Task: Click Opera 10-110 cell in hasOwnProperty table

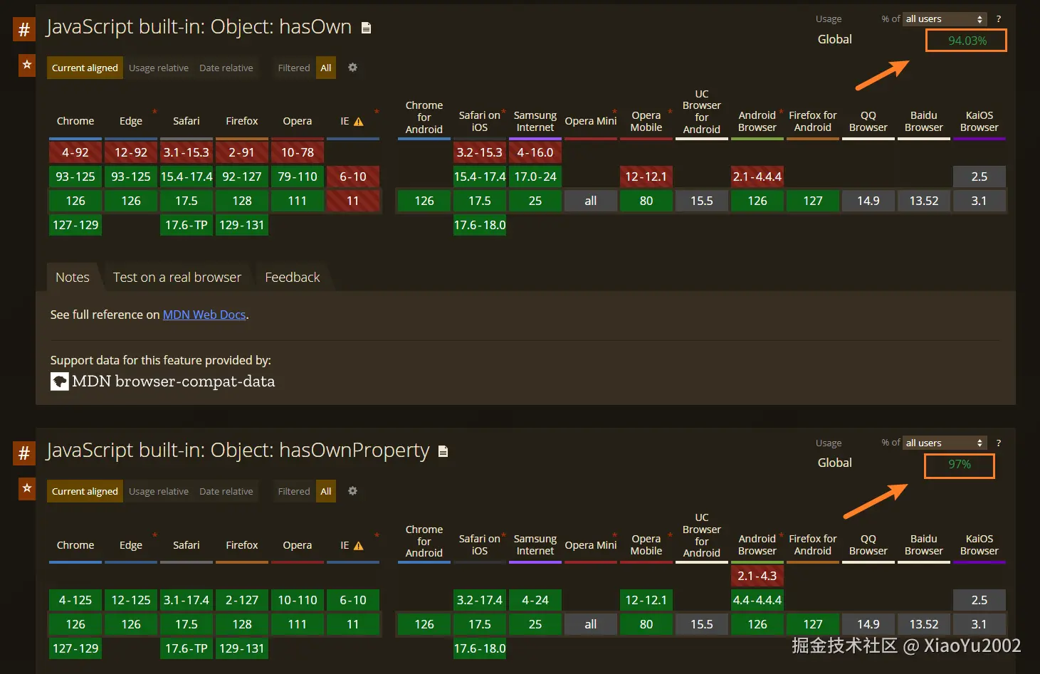Action: [298, 600]
